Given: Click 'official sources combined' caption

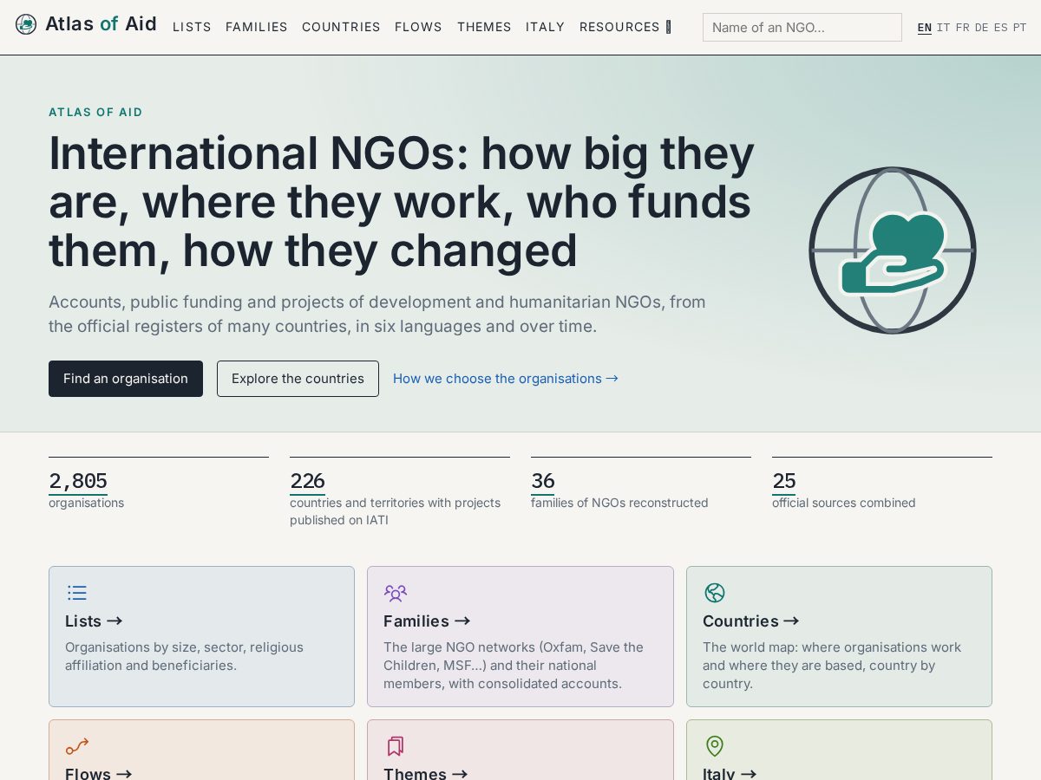Looking at the screenshot, I should [844, 503].
